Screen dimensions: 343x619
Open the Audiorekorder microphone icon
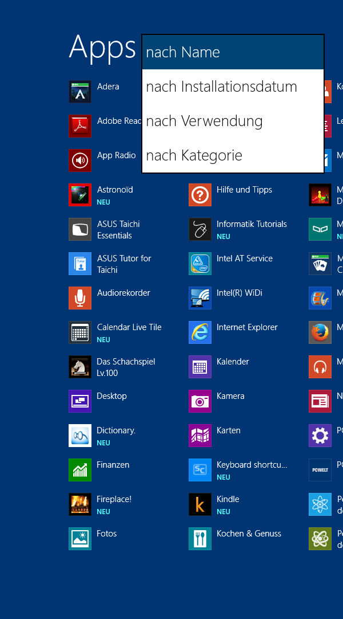tap(80, 298)
